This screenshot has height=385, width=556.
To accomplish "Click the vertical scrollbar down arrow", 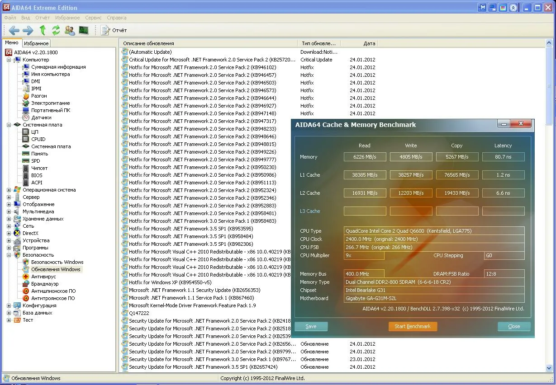I will [550, 368].
